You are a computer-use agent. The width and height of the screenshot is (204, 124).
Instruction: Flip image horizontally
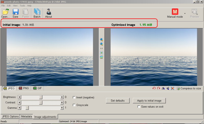tap(163, 88)
